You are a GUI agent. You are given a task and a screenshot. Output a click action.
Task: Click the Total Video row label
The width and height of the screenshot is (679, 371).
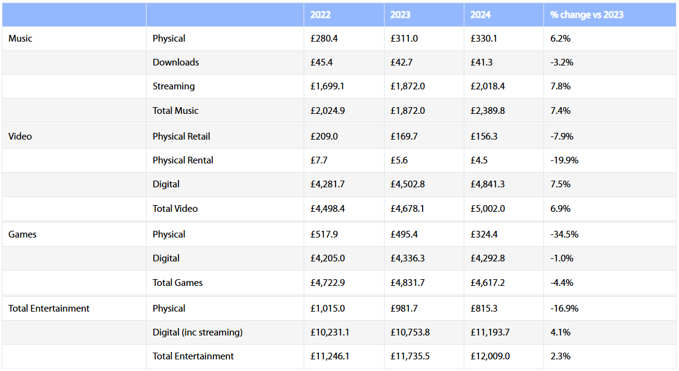tap(175, 209)
